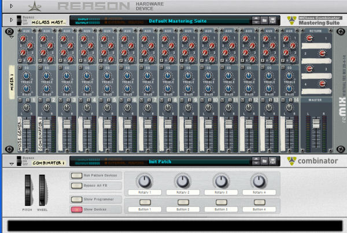Viewport: 347px width, 233px height.
Task: Enable Bypass All FX
Action: [x=76, y=186]
